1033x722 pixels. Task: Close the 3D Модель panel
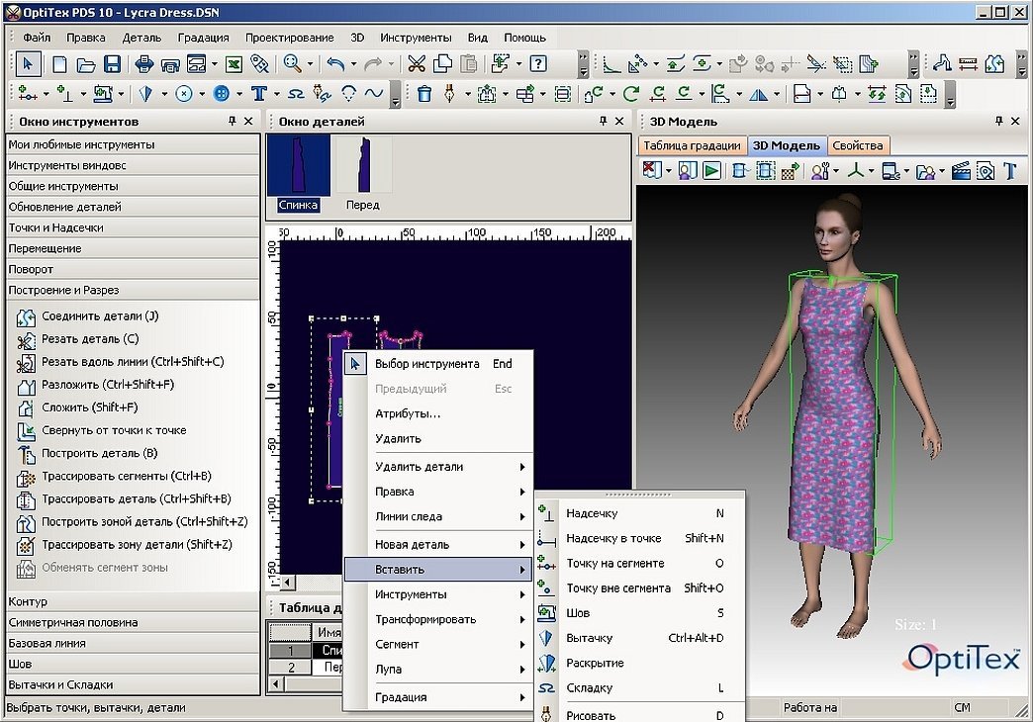click(x=1016, y=122)
